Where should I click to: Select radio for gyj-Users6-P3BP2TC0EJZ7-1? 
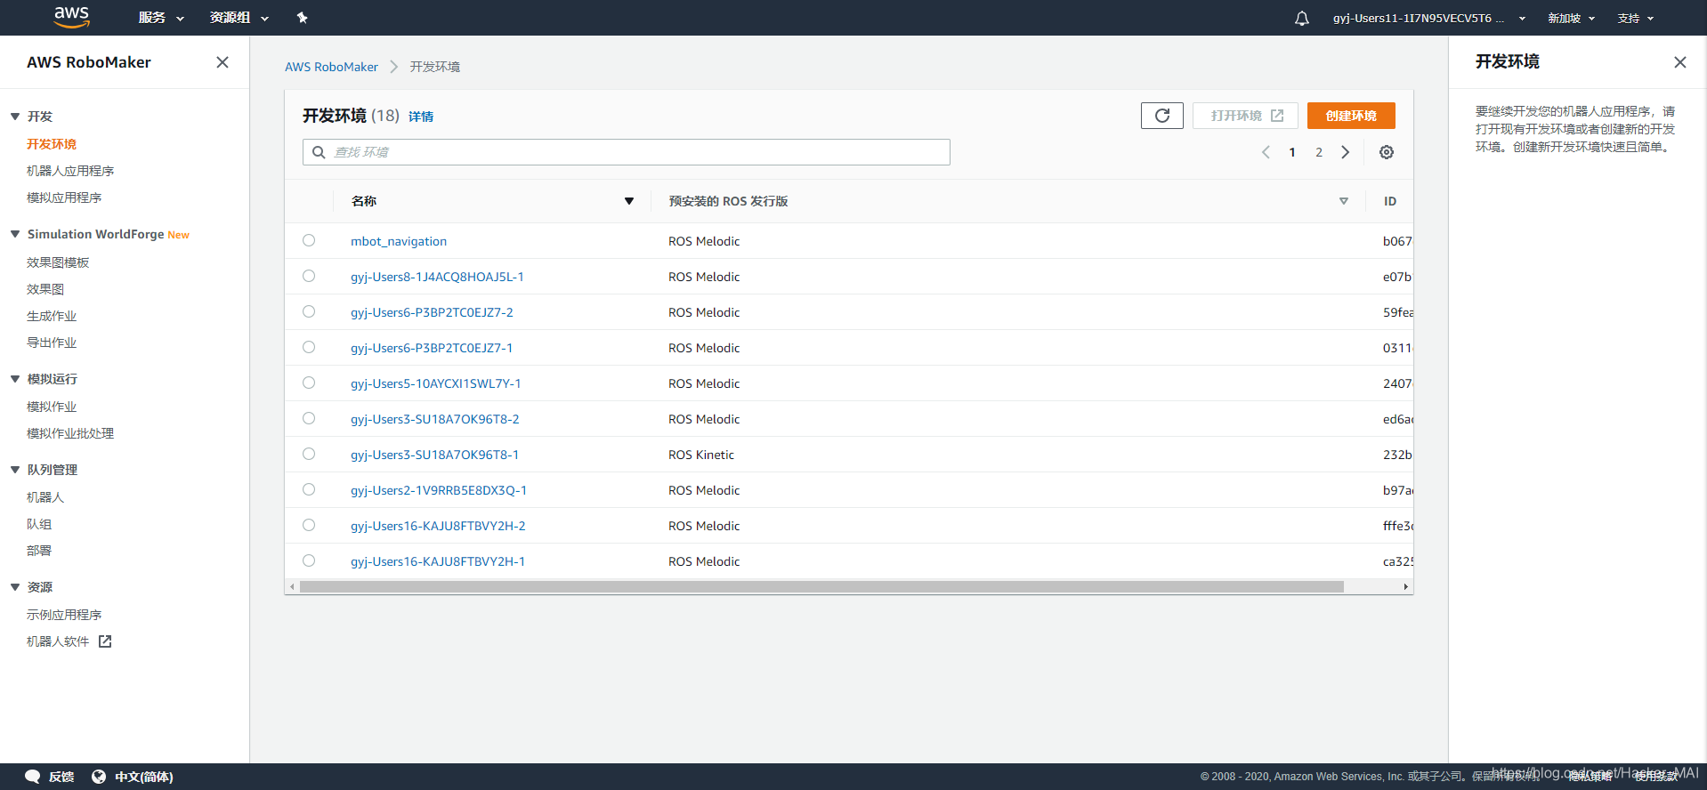pos(309,347)
